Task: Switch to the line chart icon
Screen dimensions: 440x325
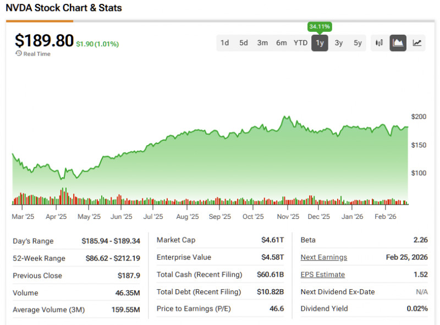Action: pyautogui.click(x=417, y=43)
